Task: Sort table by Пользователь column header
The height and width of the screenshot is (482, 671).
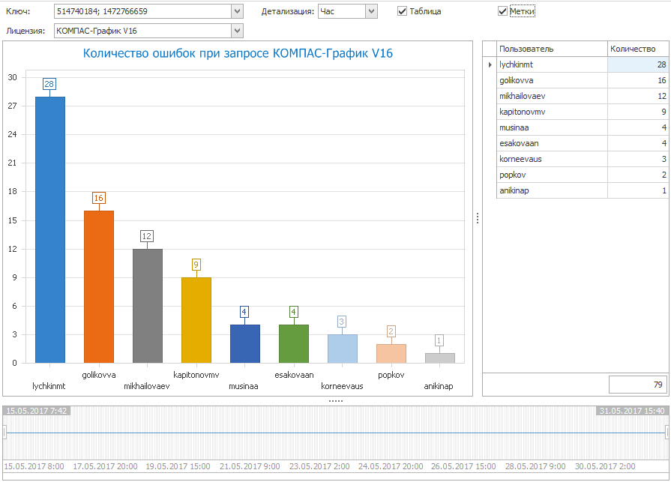Action: point(551,49)
